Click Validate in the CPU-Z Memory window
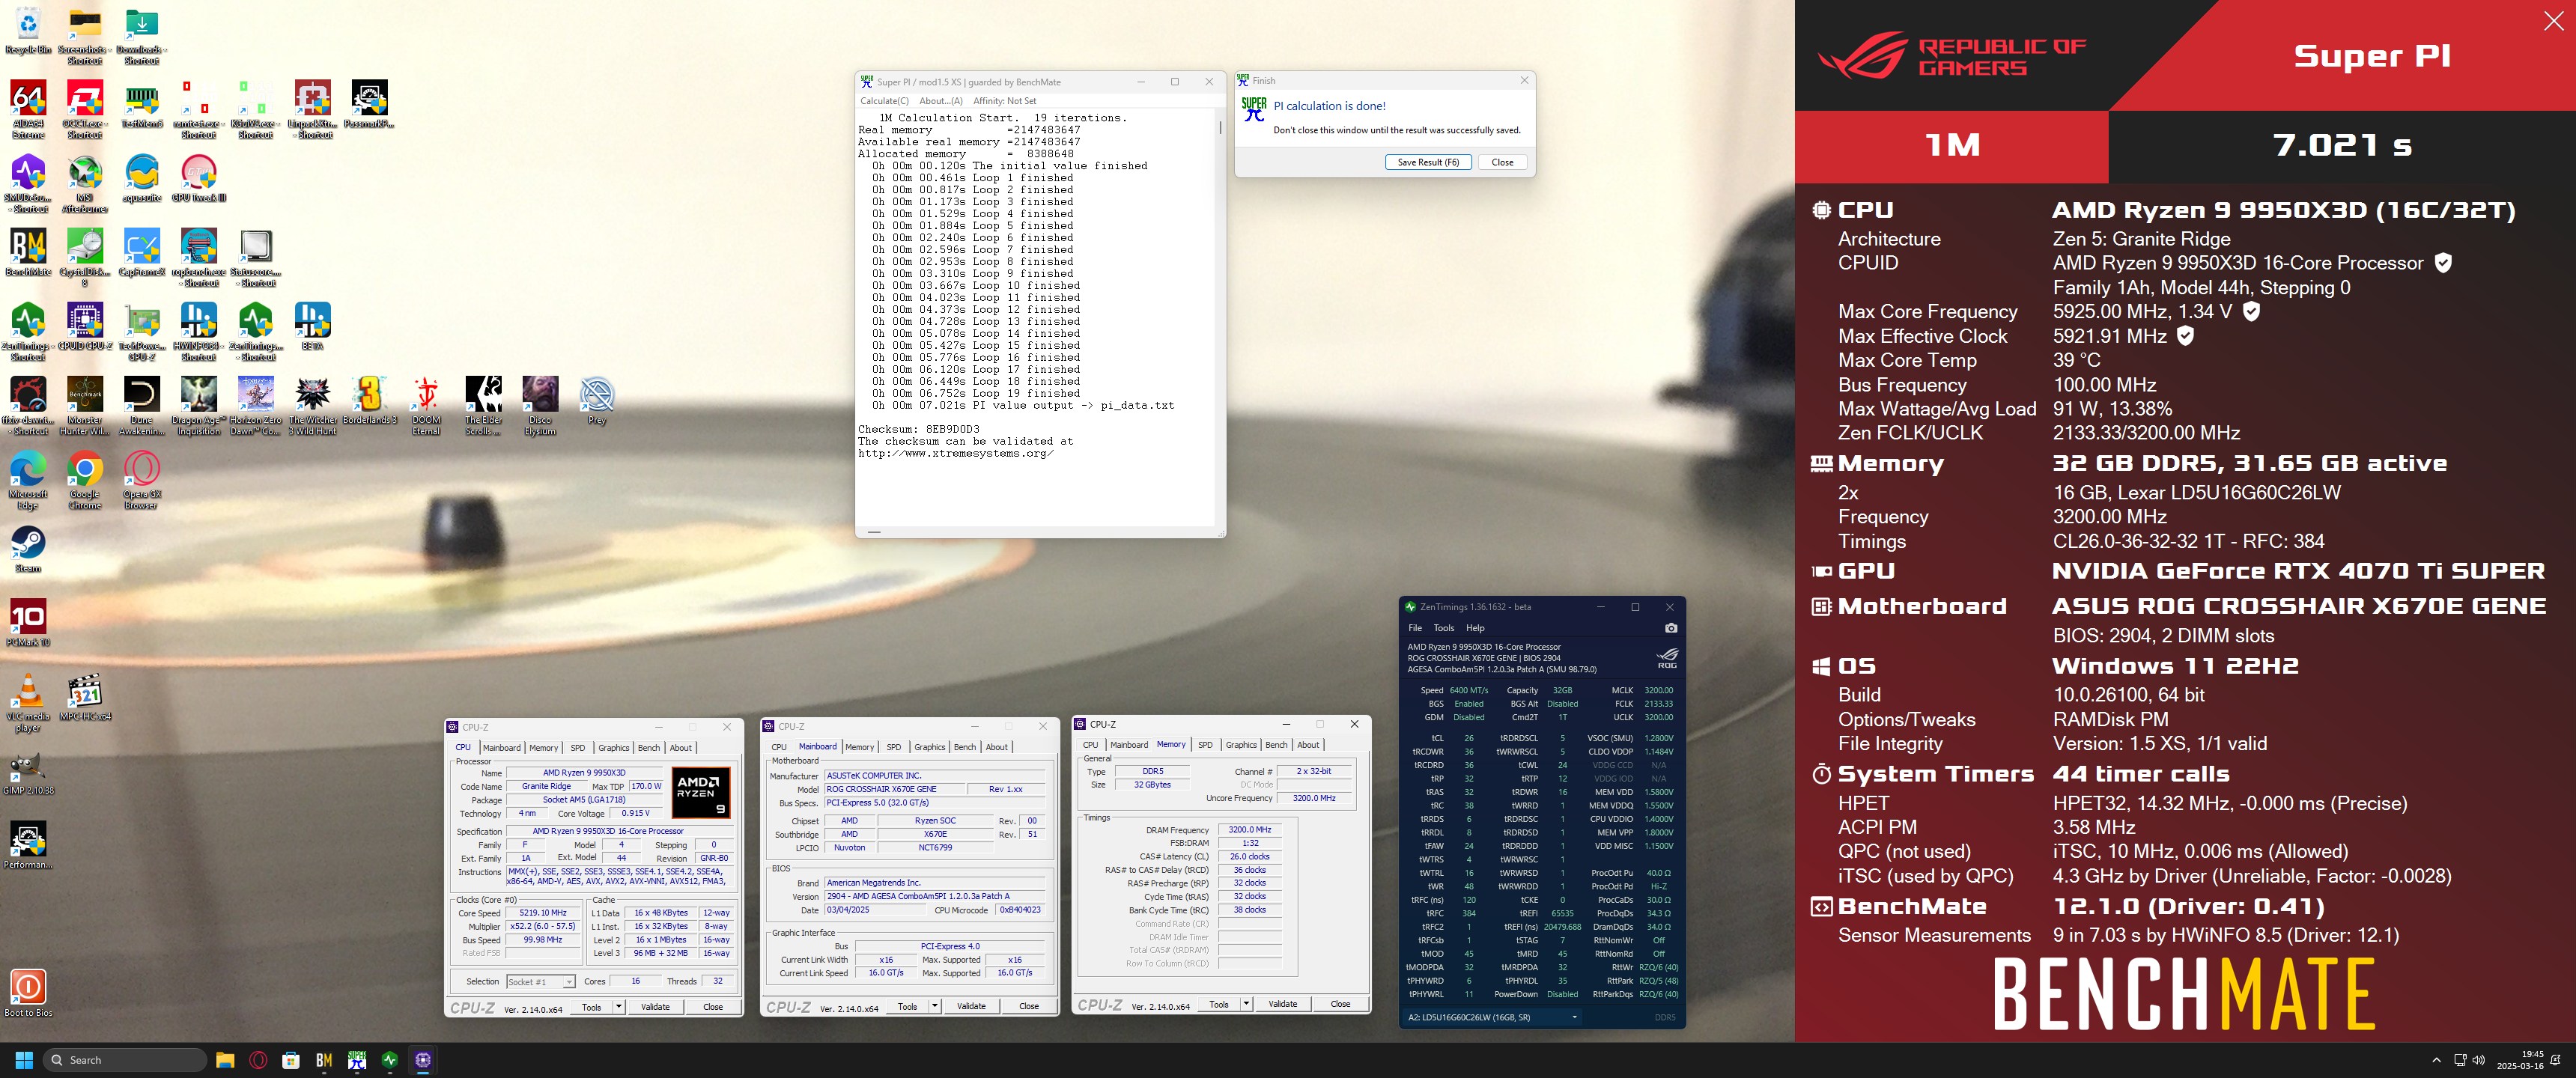 [x=1283, y=1004]
